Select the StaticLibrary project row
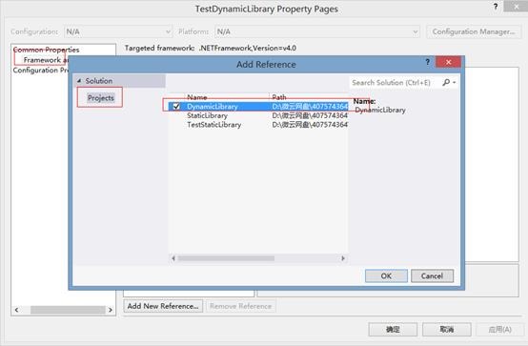 tap(258, 115)
